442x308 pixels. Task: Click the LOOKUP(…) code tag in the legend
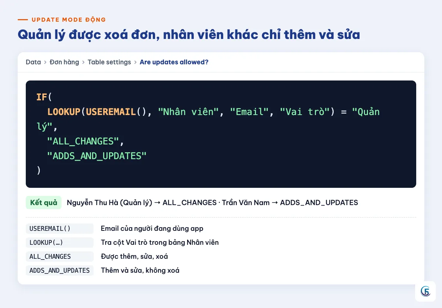point(60,243)
